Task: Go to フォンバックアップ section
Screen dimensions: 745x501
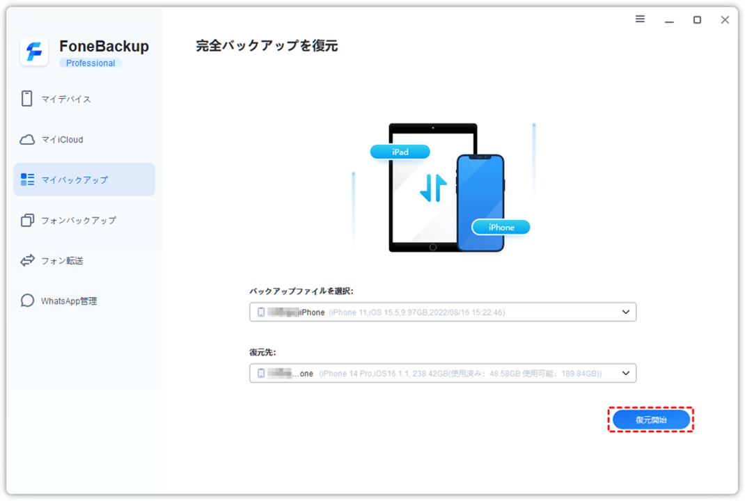Action: (x=84, y=221)
